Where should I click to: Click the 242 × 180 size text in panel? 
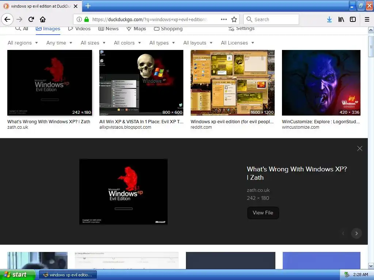tap(258, 198)
